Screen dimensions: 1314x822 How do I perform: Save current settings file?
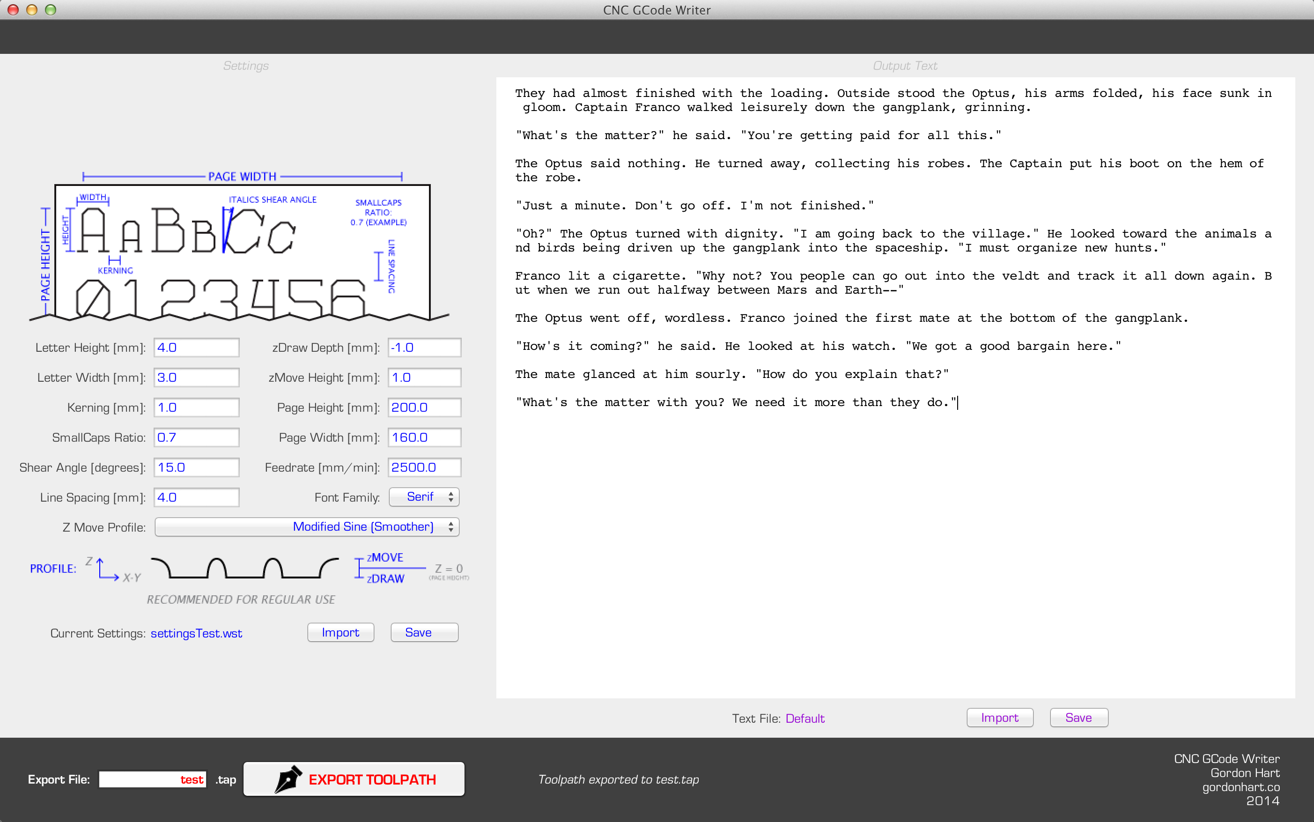pyautogui.click(x=424, y=632)
